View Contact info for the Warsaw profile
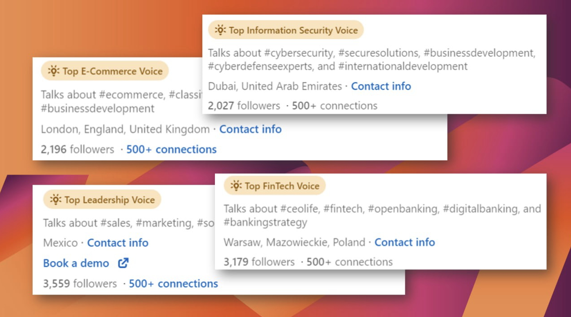Image resolution: width=571 pixels, height=317 pixels. coord(405,242)
